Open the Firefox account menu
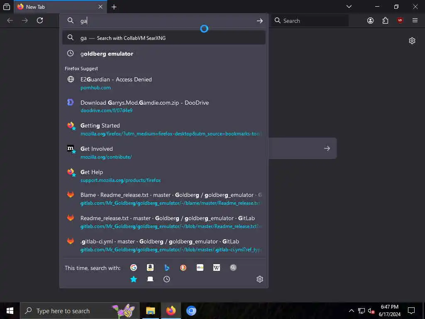Screen dimensions: 425x319 point(370,21)
